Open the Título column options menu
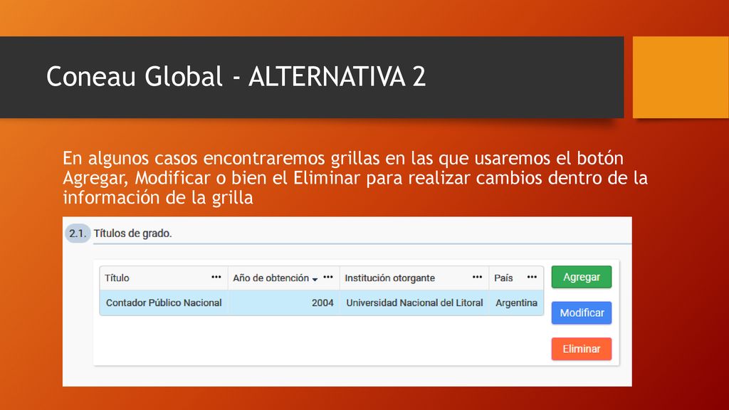729x410 pixels. pyautogui.click(x=216, y=277)
